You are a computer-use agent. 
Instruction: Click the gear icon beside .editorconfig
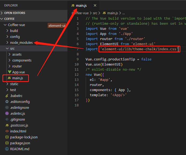tap(7, 102)
